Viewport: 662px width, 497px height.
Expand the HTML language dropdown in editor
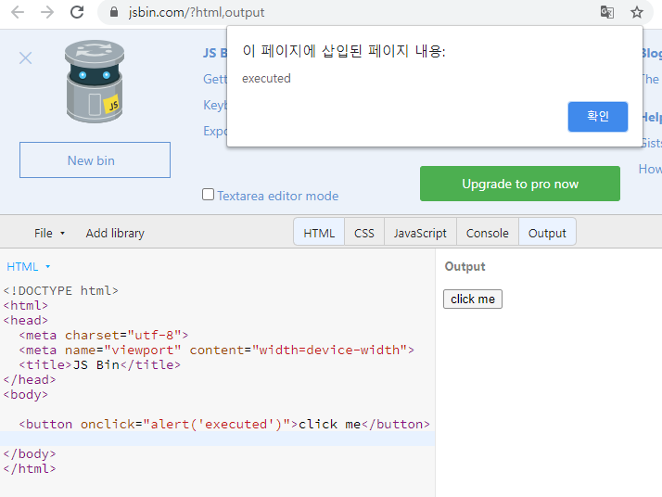[x=29, y=266]
